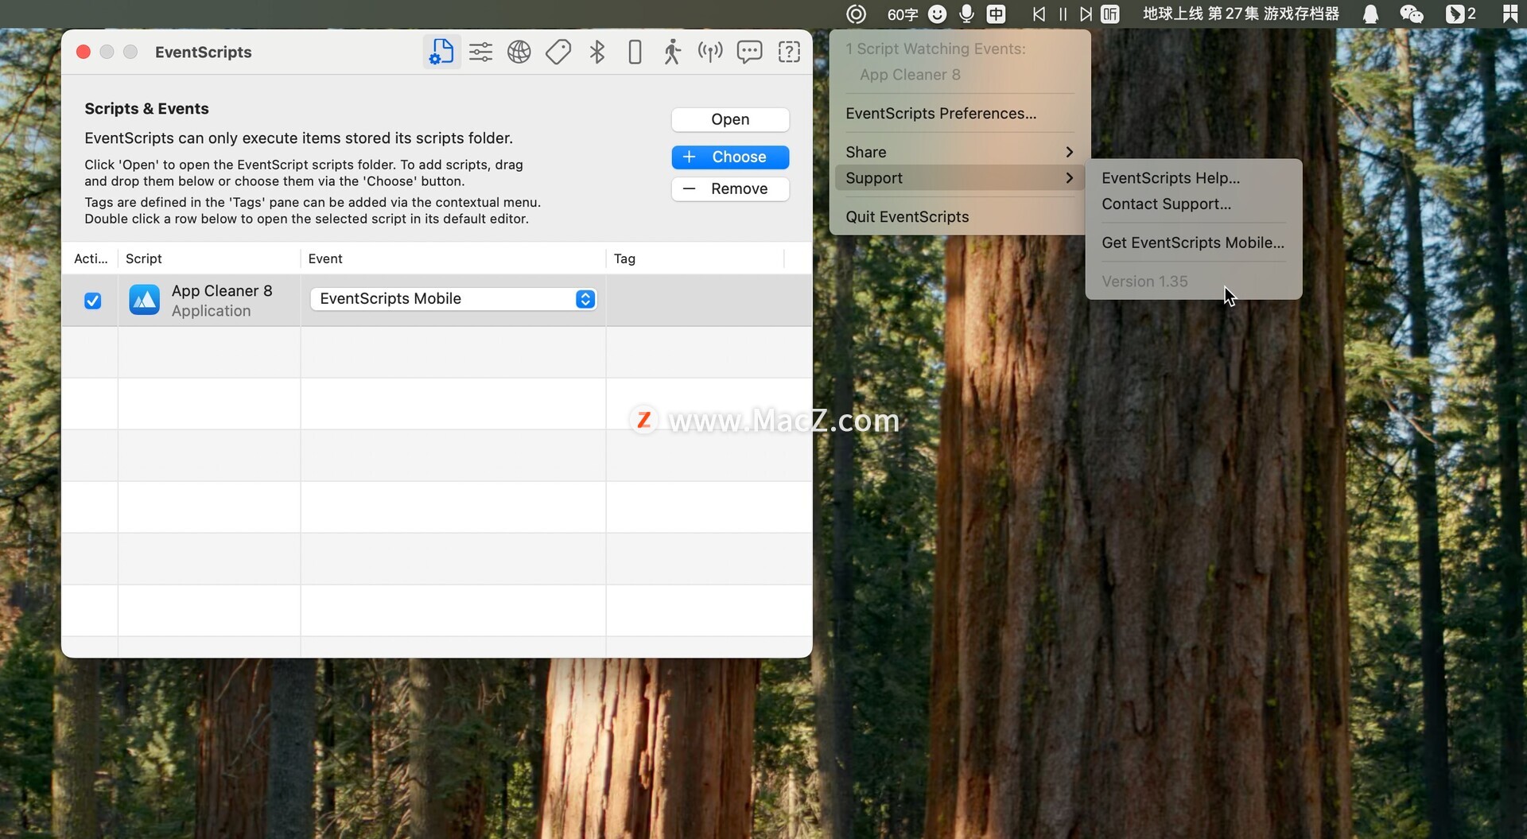
Task: Open the broadcast antenna pane icon
Action: 710,52
